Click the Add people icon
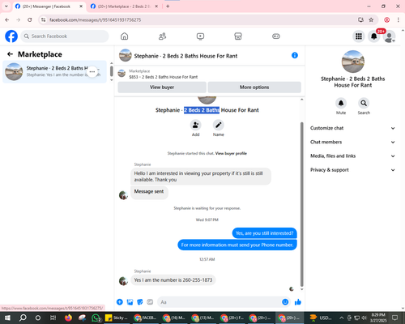405x324 pixels. pyautogui.click(x=195, y=126)
